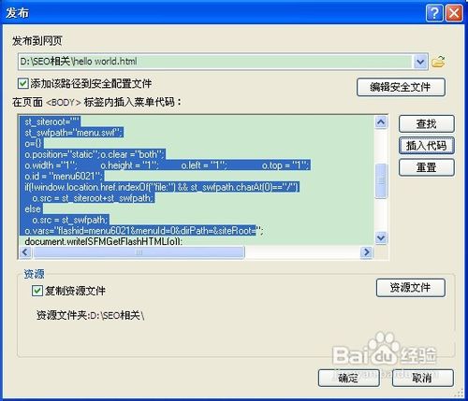
Task: Click the 资源文件夹:D:\SEO相关\ text
Action: 90,316
